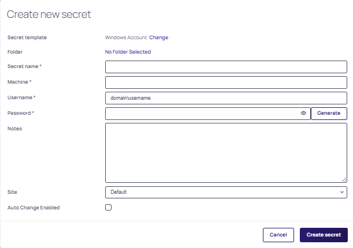The image size is (353, 248).
Task: Select the Username field with domain\username
Action: click(225, 98)
